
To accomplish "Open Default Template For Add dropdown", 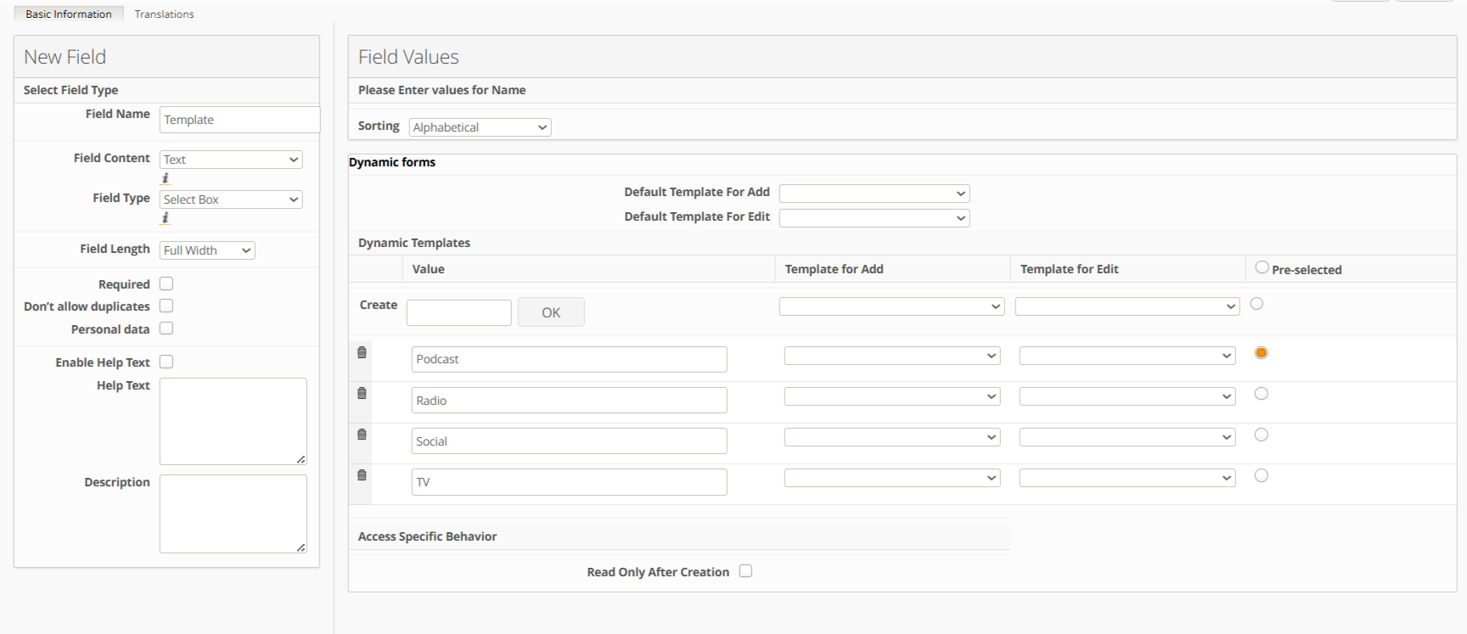I will [x=874, y=194].
